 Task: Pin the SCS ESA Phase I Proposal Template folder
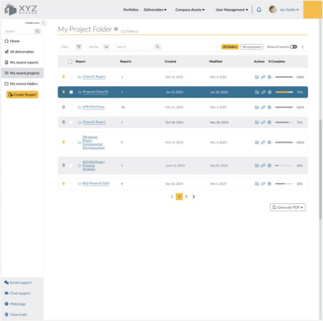tap(64, 166)
